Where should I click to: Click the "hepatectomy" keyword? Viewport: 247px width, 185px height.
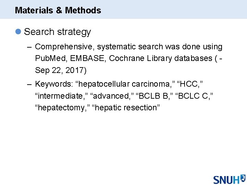pos(60,108)
